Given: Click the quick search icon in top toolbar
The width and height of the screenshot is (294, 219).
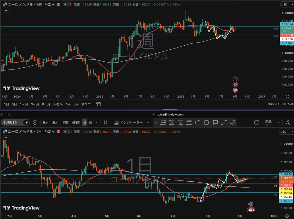Looking at the screenshot, I should coord(288,123).
